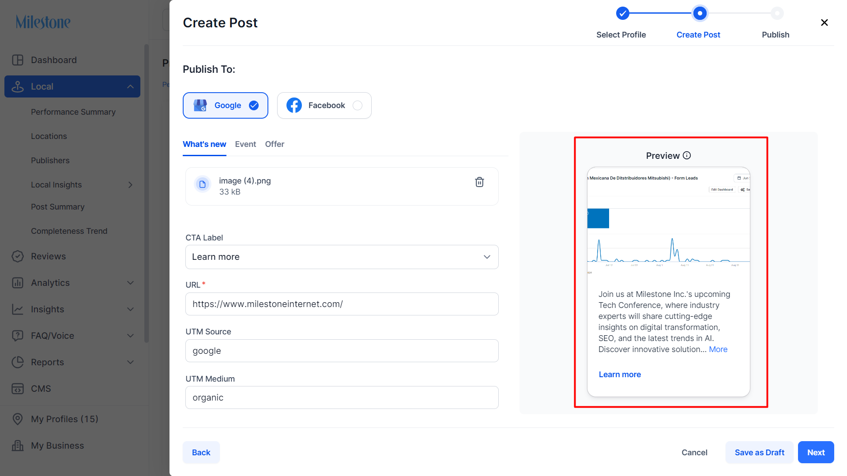Switch to the What's new tab

pyautogui.click(x=204, y=144)
